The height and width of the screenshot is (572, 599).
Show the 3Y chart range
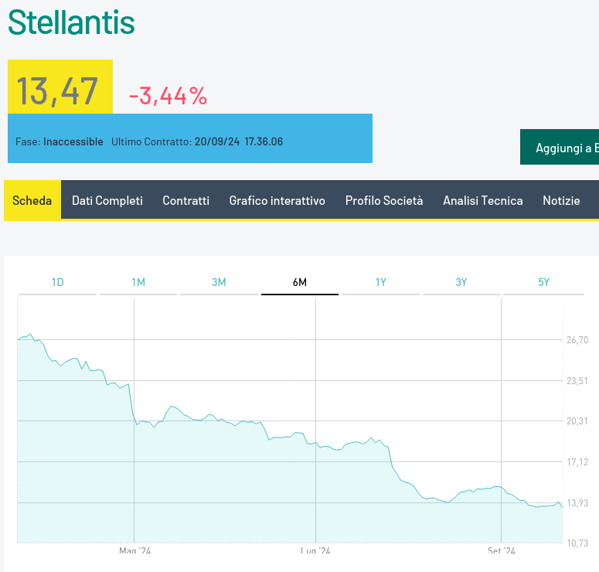click(461, 282)
